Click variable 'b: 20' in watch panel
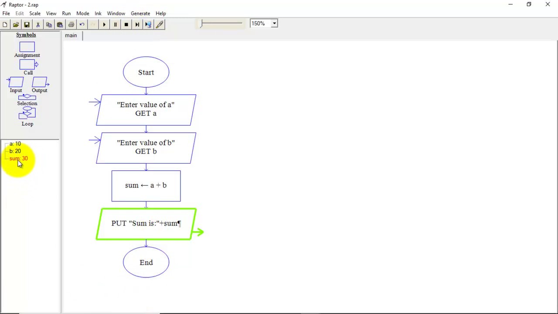Viewport: 558px width, 314px height. point(15,151)
